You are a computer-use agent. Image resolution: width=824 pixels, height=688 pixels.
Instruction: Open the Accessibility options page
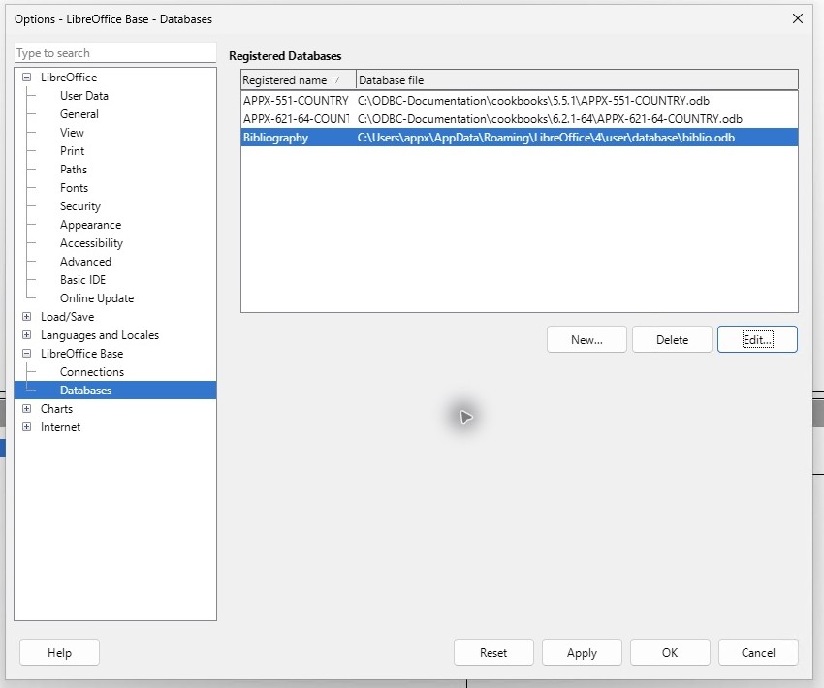(91, 242)
